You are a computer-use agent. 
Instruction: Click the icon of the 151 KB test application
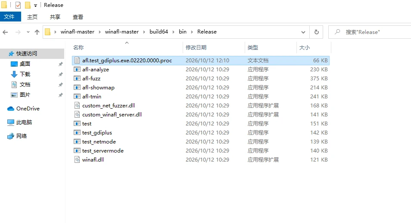[x=77, y=123]
